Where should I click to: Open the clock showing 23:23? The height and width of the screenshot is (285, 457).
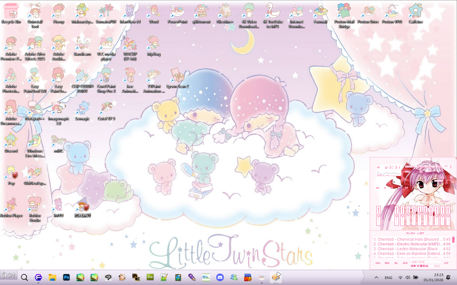[x=433, y=277]
